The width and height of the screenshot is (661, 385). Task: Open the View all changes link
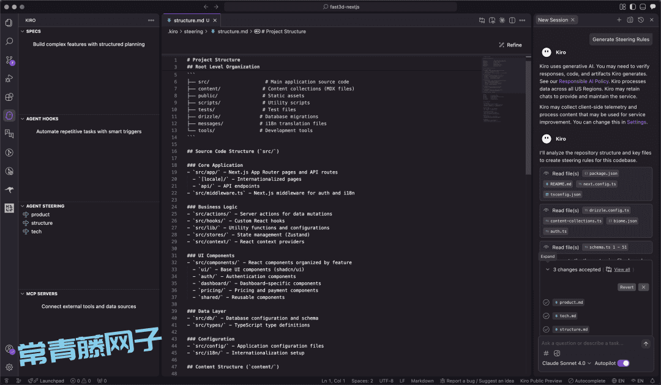pos(622,269)
